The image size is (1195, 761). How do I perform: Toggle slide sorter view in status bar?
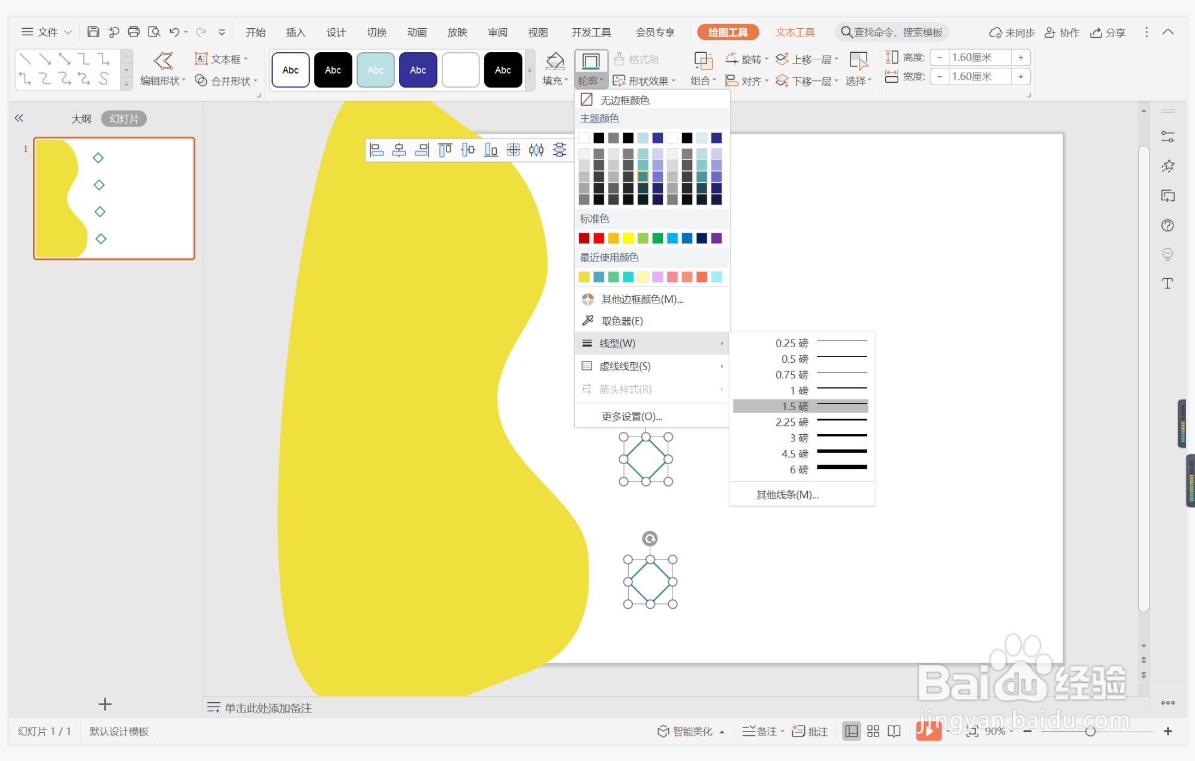click(873, 731)
